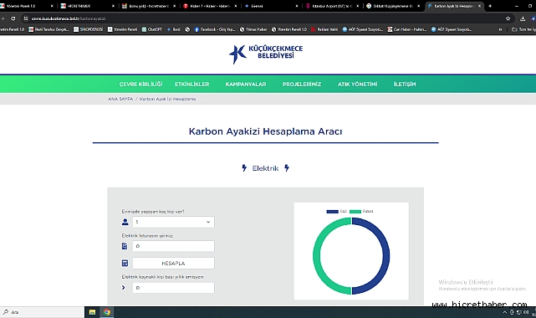This screenshot has height=318, width=536.
Task: Open the Chrome downloads icon
Action: coord(523,18)
